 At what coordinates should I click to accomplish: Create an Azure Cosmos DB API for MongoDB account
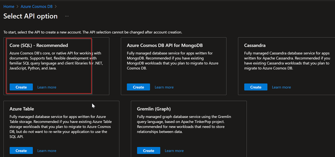(138, 87)
